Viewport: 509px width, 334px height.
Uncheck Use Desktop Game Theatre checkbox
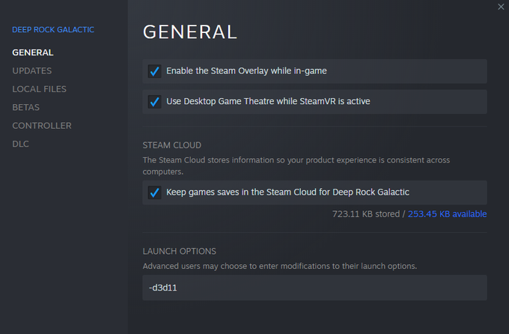point(154,102)
